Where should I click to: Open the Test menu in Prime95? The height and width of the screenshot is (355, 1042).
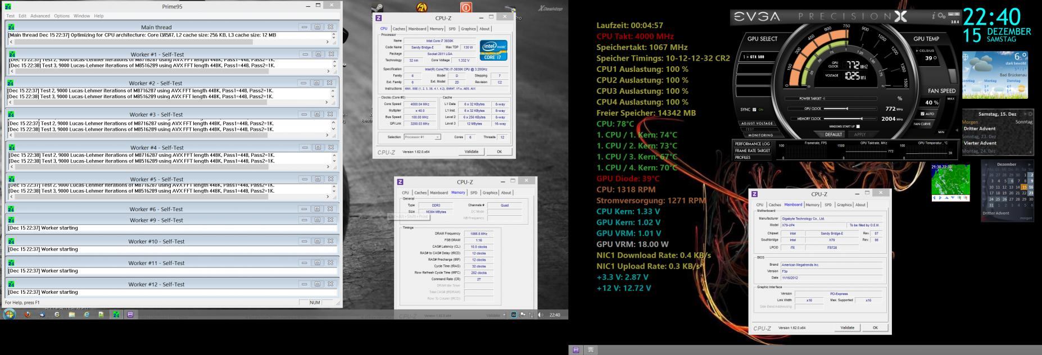(10, 16)
